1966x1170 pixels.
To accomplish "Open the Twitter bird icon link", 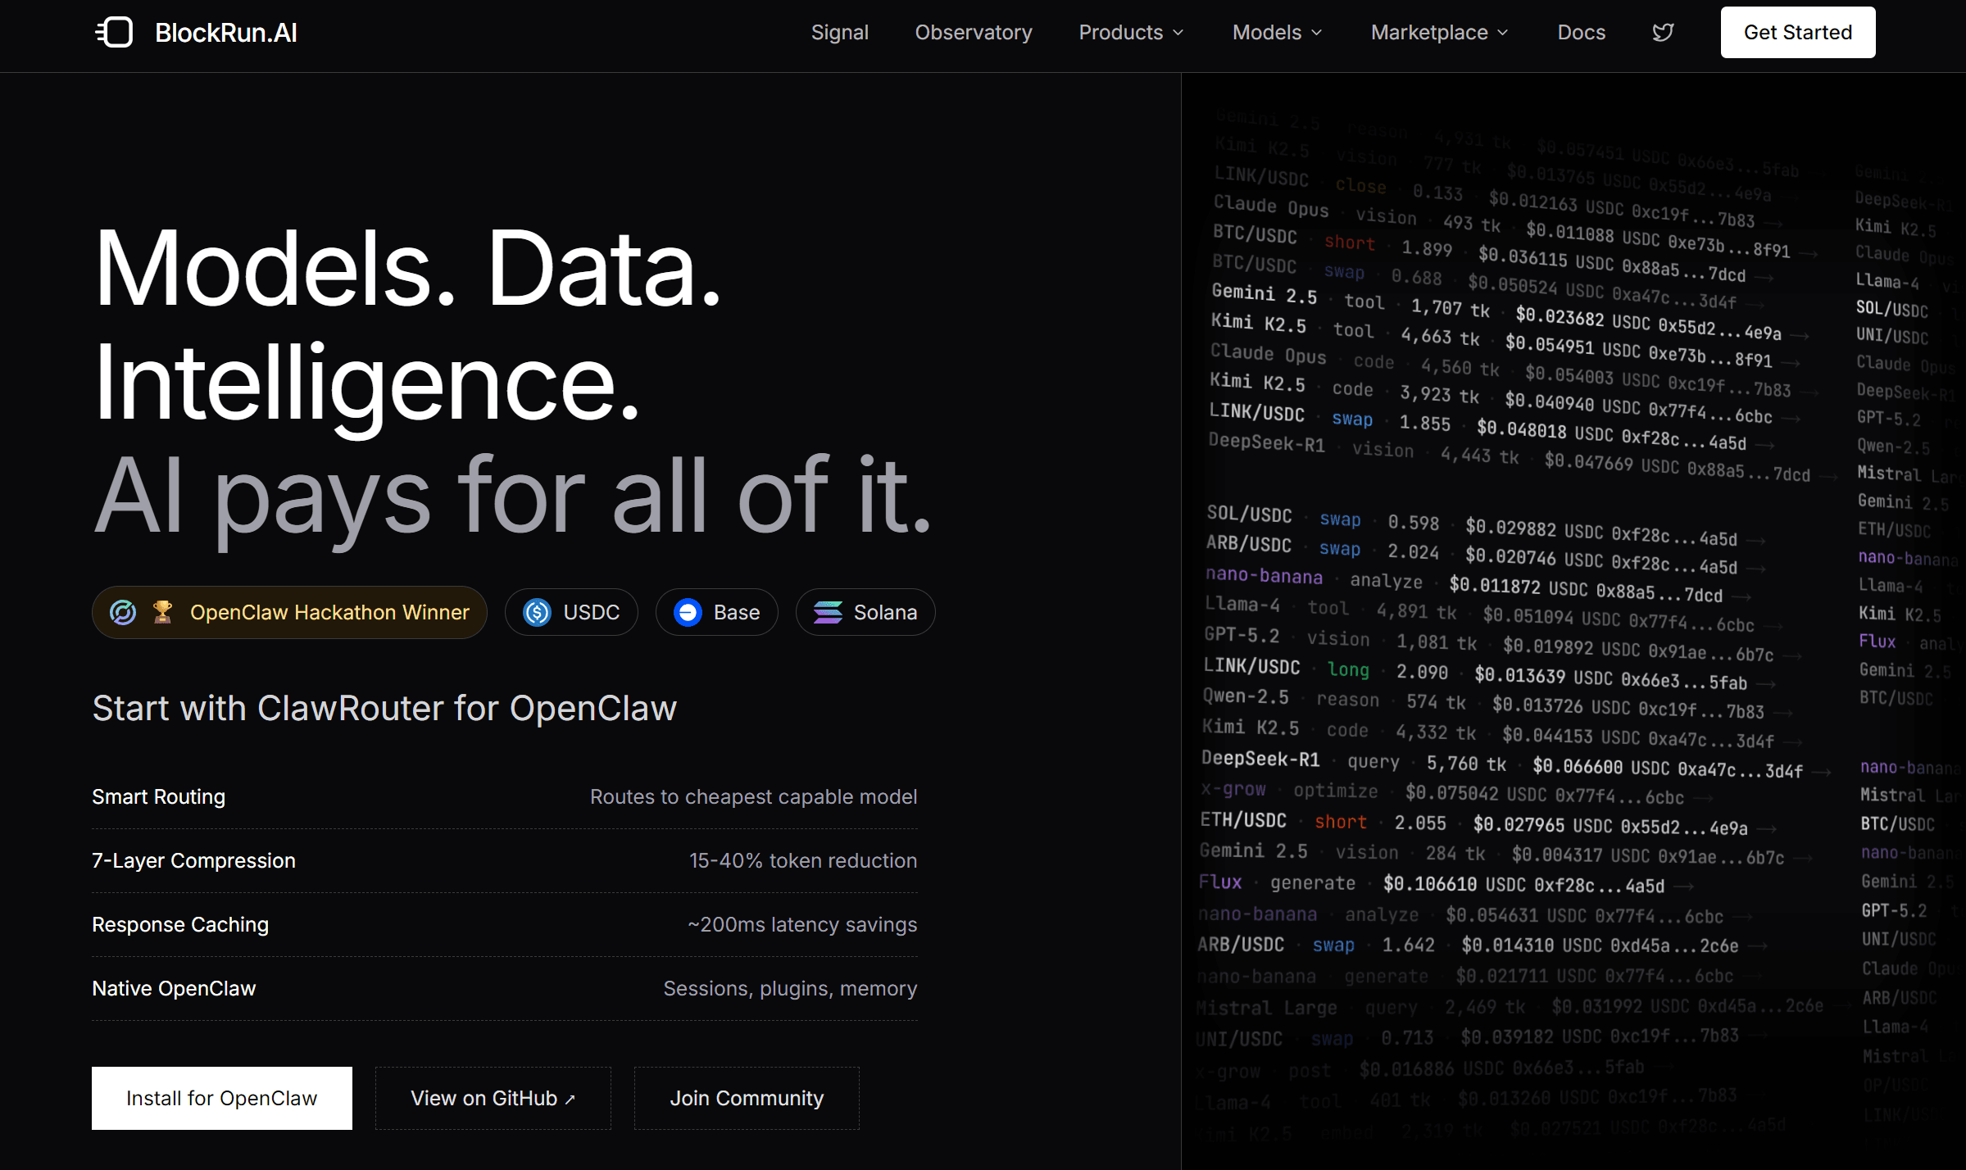I will pos(1663,33).
